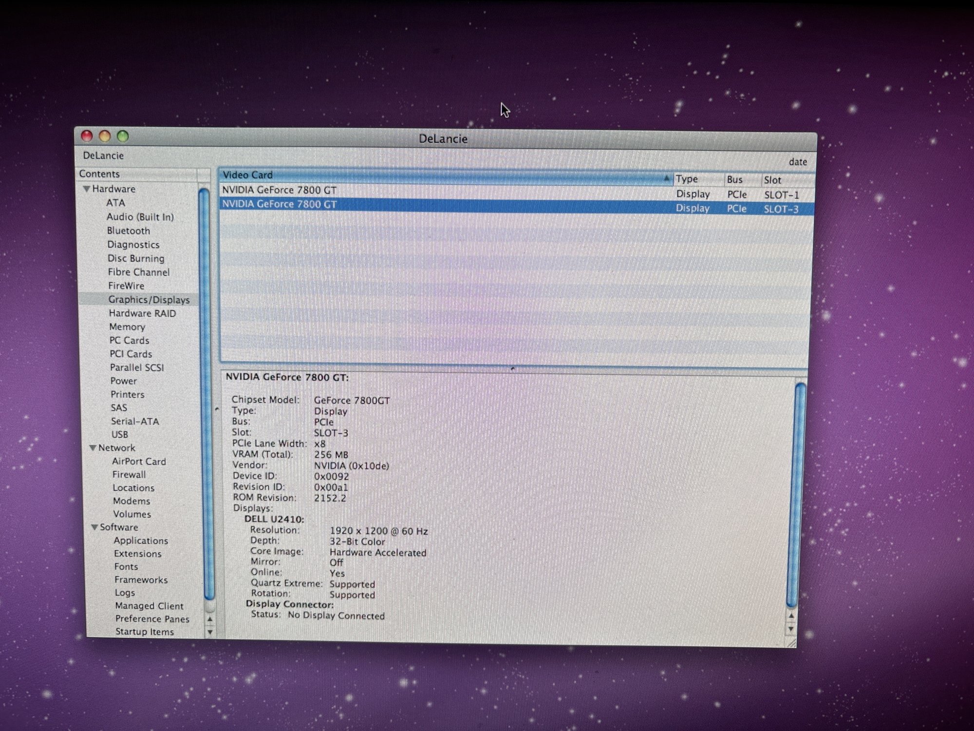Select AirPort Card under Network
The image size is (974, 731).
click(139, 462)
